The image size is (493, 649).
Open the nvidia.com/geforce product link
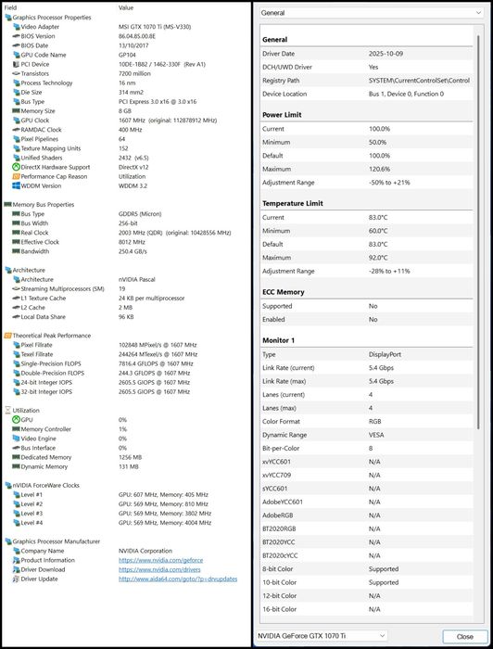point(160,560)
